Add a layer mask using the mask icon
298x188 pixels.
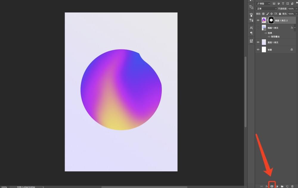tap(272, 186)
